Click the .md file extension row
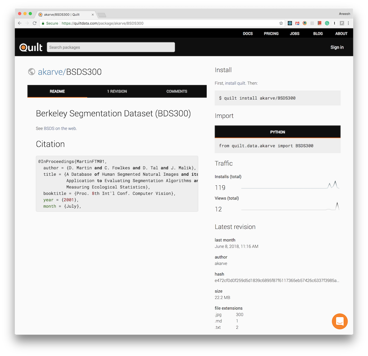Image resolution: width=368 pixels, height=356 pixels. (226, 321)
